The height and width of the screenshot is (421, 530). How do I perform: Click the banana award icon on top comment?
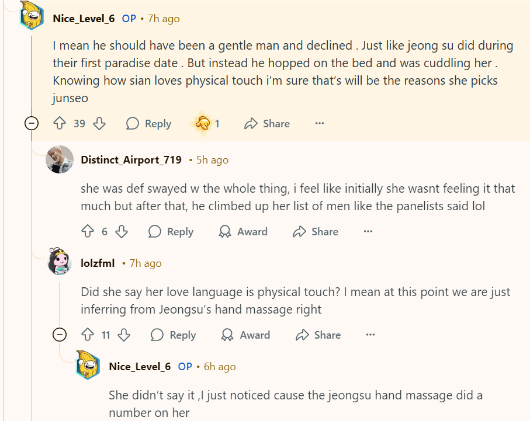pos(203,123)
